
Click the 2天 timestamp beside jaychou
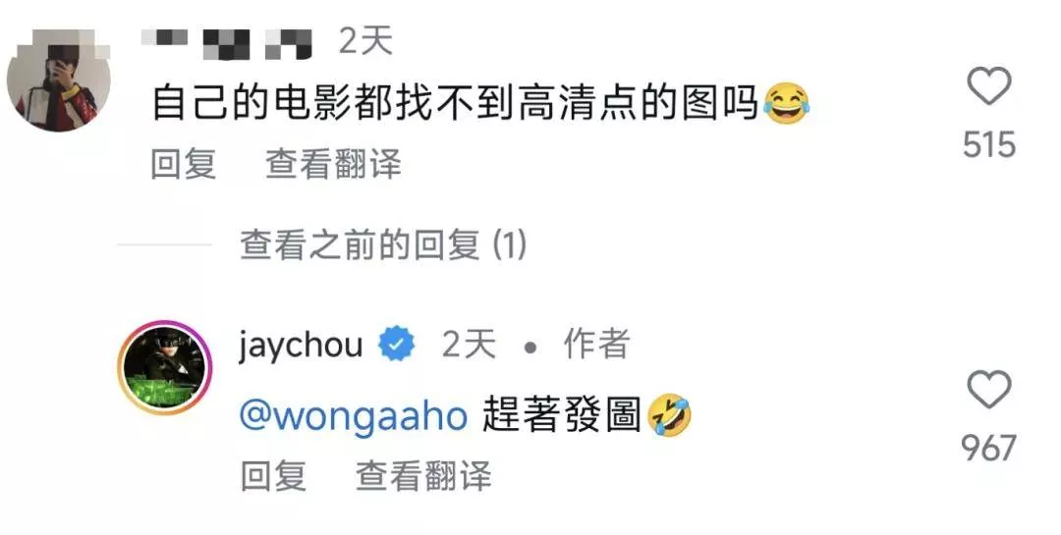click(469, 345)
